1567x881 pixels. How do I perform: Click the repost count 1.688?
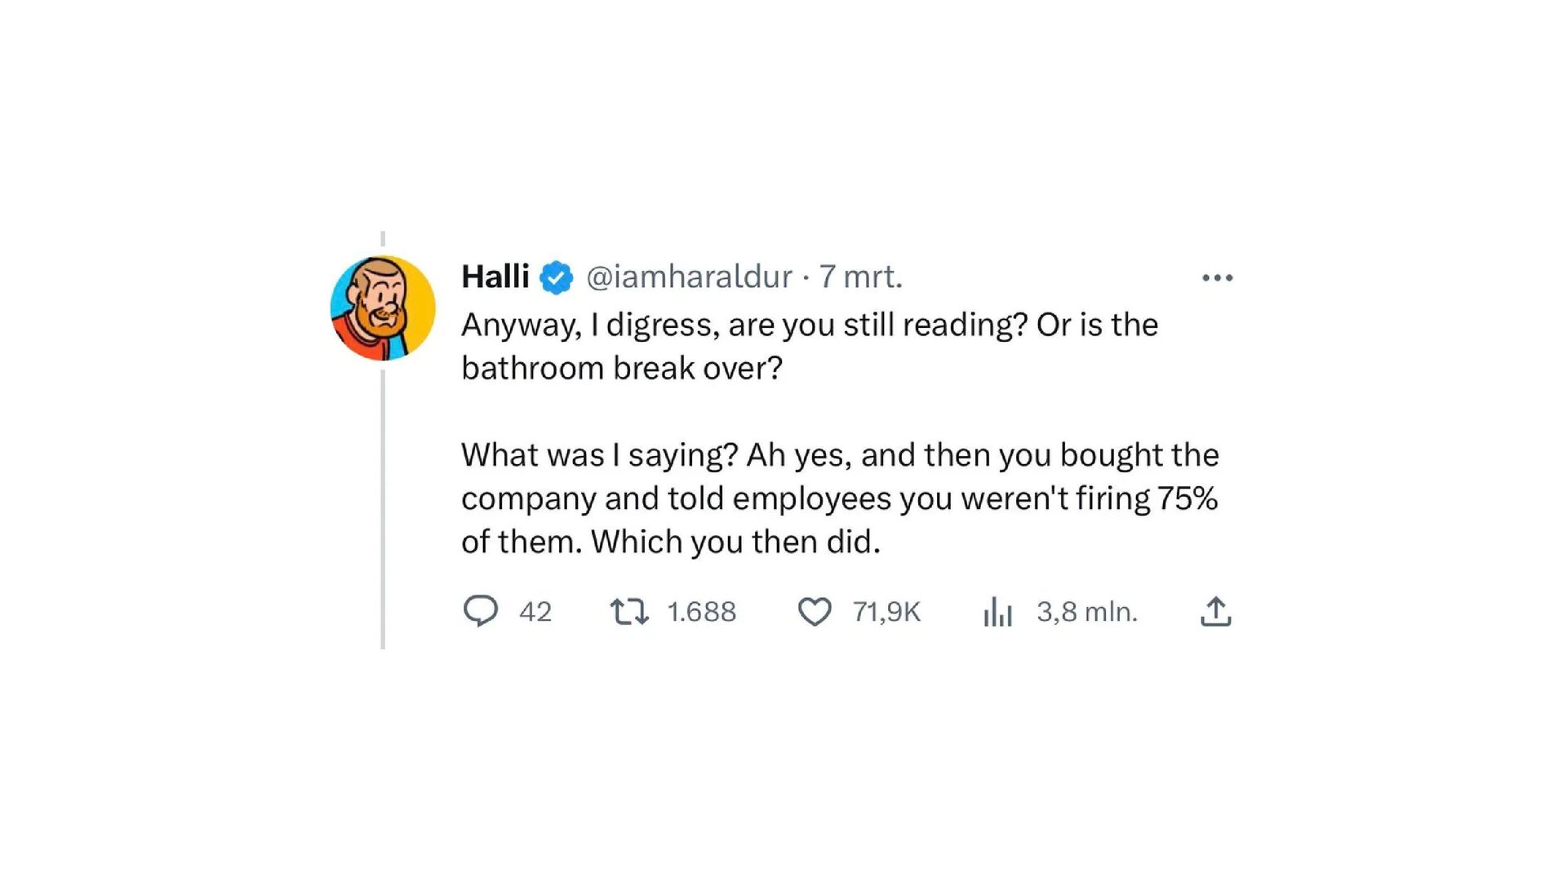click(701, 612)
